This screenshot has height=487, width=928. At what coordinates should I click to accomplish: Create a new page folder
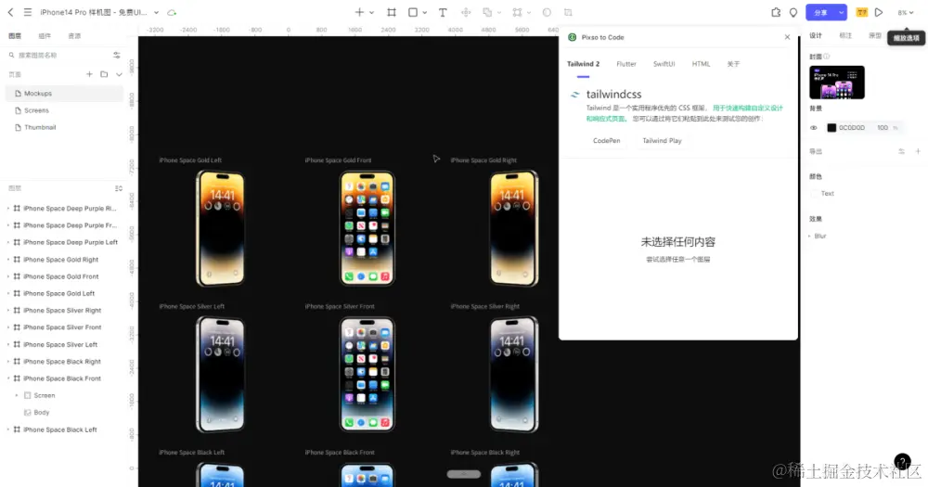coord(104,74)
